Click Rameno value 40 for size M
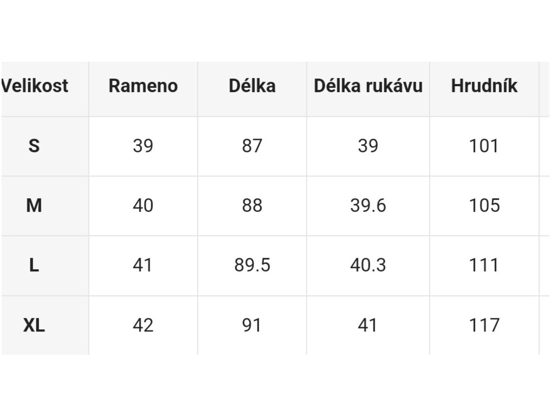The height and width of the screenshot is (416, 555). pyautogui.click(x=143, y=205)
